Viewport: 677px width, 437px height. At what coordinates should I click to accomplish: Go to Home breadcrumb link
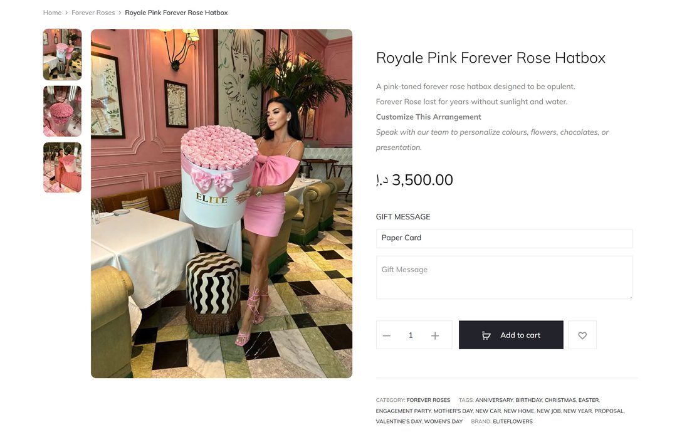click(x=52, y=13)
